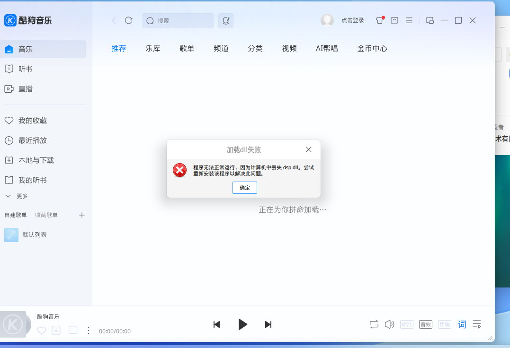Viewport: 510px width, 348px height.
Task: Click the download icon in the player bar
Action: (x=56, y=331)
